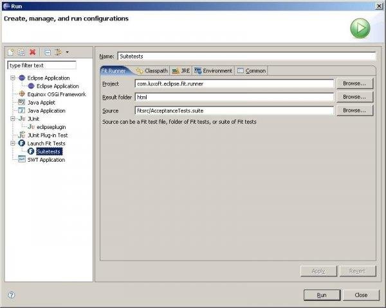Screen dimensions: 386x308
Task: Open the Classpath tab
Action: click(152, 71)
